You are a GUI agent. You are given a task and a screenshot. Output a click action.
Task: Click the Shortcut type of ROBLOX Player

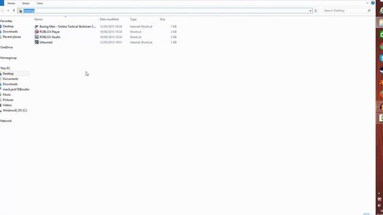pos(136,32)
